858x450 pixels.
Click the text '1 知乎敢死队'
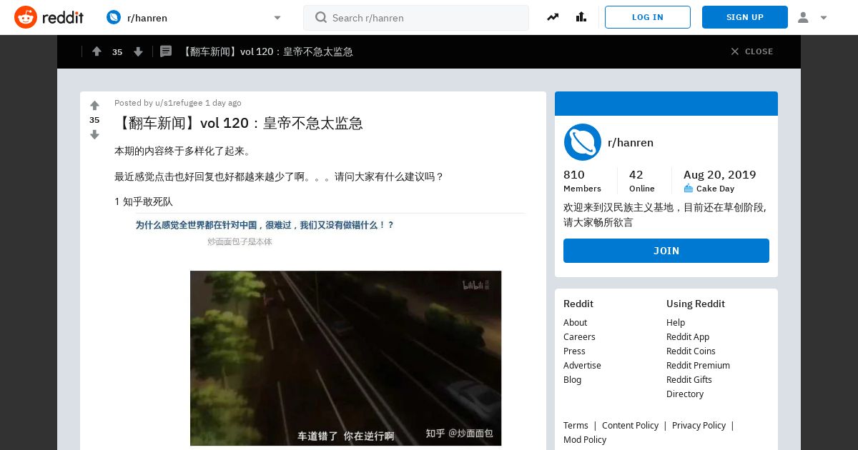pos(144,201)
